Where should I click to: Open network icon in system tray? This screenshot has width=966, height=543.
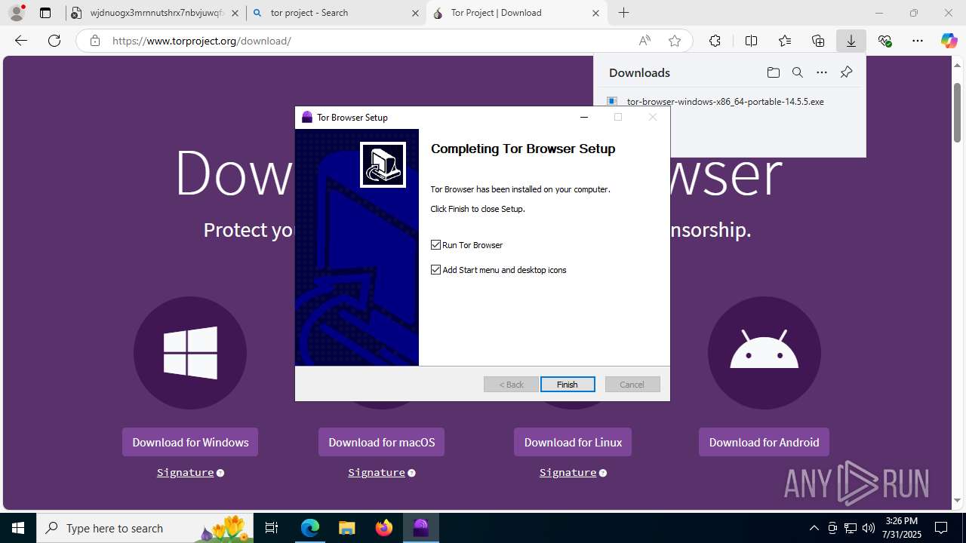tap(850, 528)
